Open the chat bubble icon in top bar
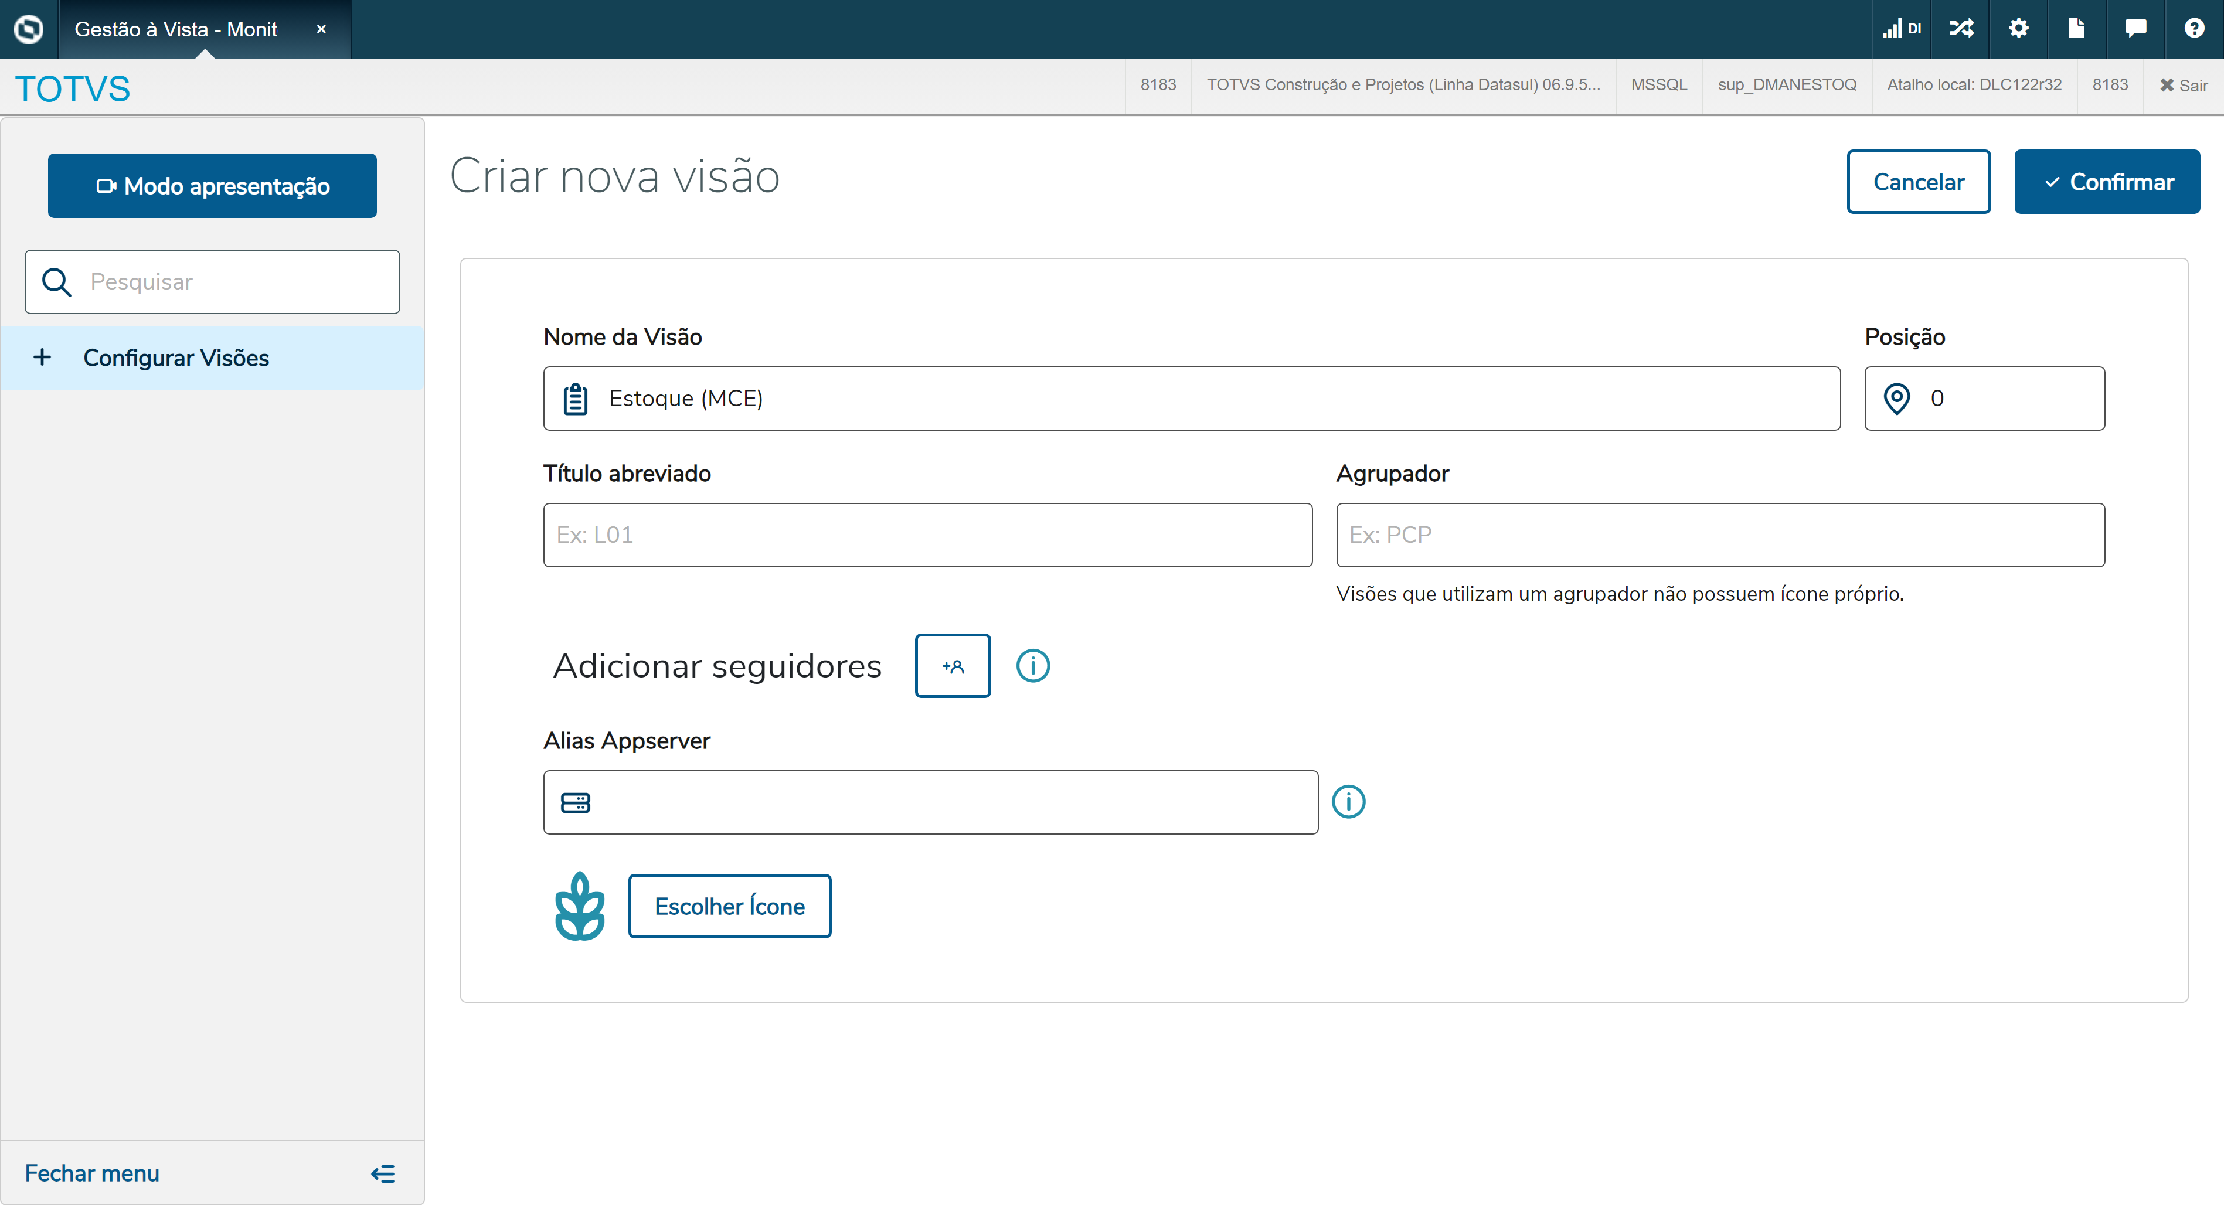 point(2135,29)
